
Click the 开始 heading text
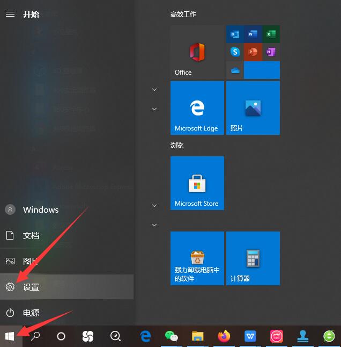point(31,15)
